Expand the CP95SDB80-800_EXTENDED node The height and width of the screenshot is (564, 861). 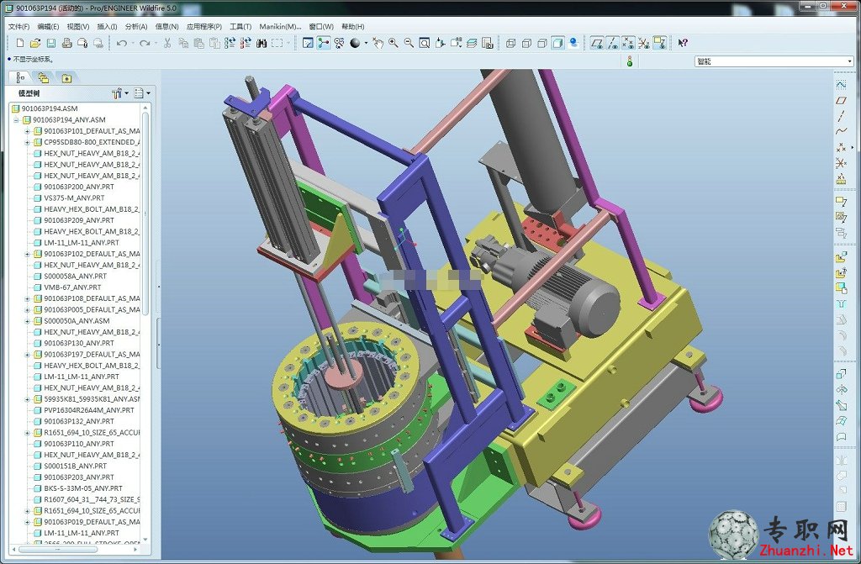[27, 142]
